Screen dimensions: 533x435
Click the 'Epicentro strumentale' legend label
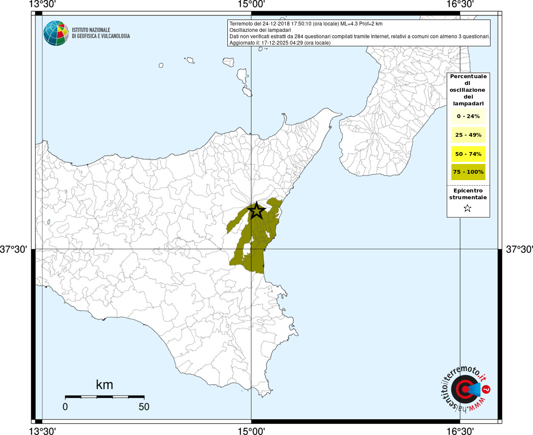468,194
